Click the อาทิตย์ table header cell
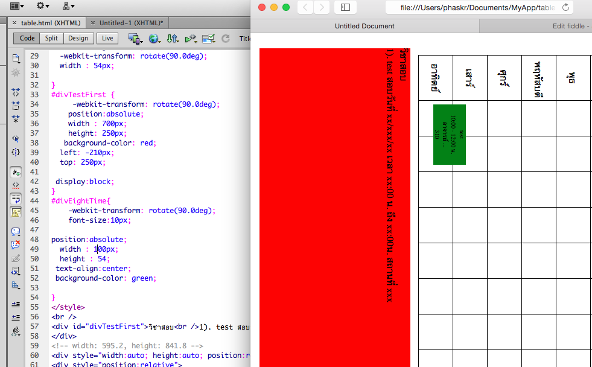Viewport: 592px width, 367px height. coord(436,78)
